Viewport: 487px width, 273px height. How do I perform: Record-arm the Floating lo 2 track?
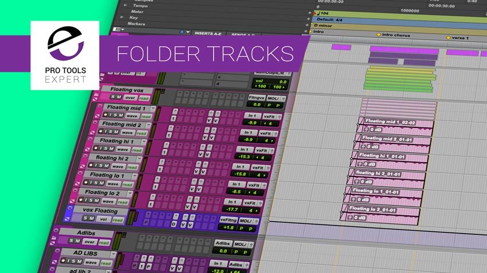[81, 200]
